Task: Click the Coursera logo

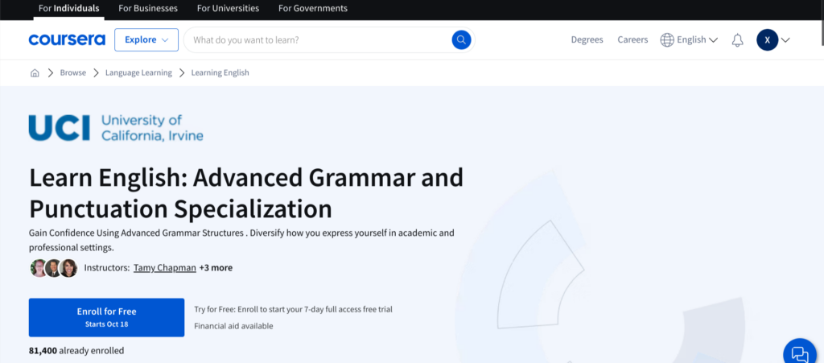Action: [66, 39]
